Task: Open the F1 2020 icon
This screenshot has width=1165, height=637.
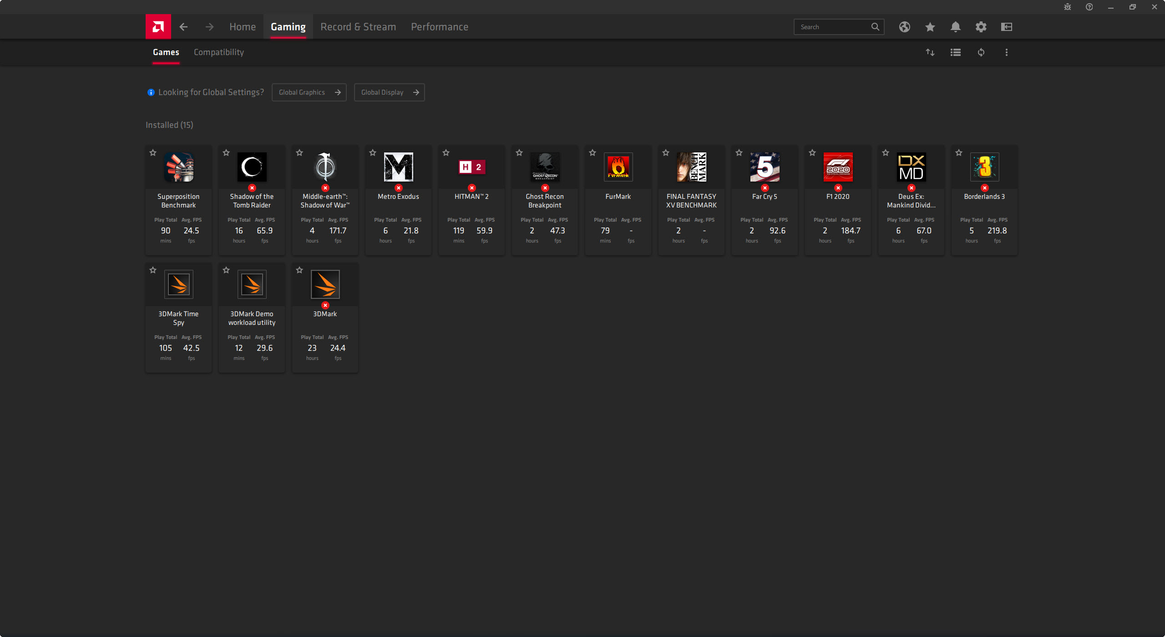Action: (x=838, y=167)
